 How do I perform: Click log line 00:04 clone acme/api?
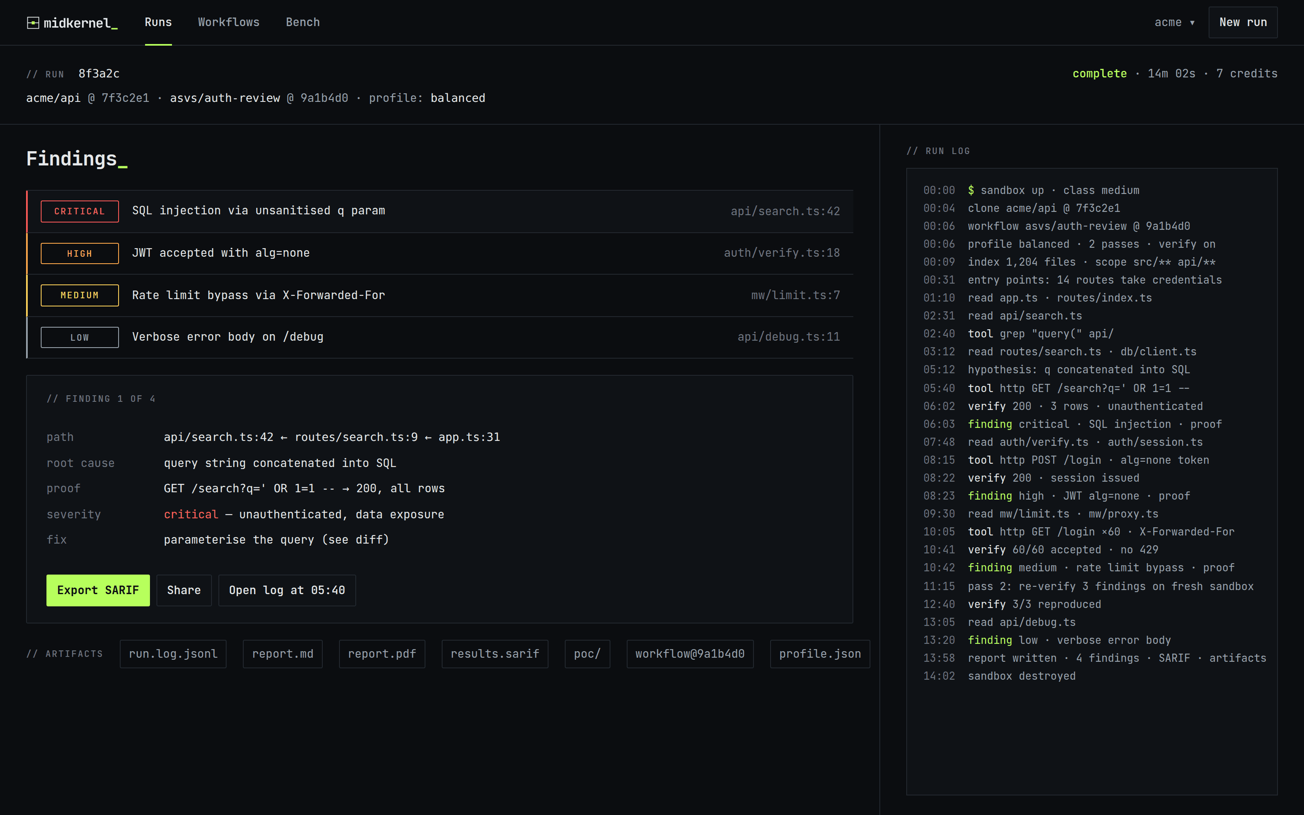[1022, 208]
